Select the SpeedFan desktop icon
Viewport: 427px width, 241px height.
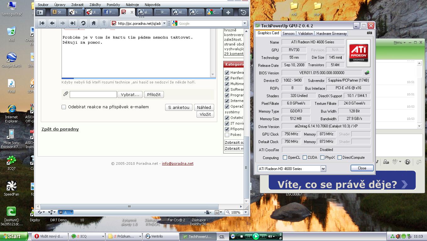tap(11, 188)
